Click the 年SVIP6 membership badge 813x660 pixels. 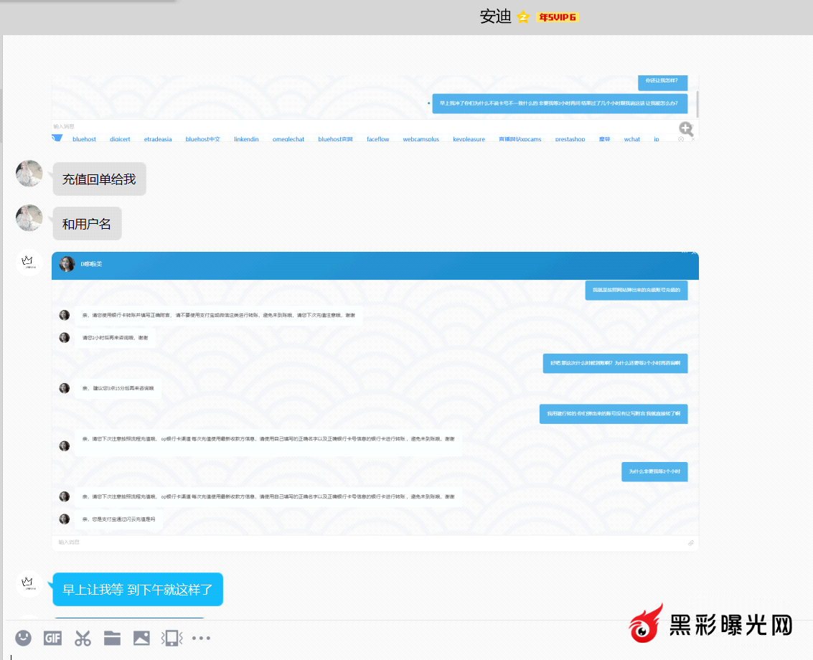[558, 17]
